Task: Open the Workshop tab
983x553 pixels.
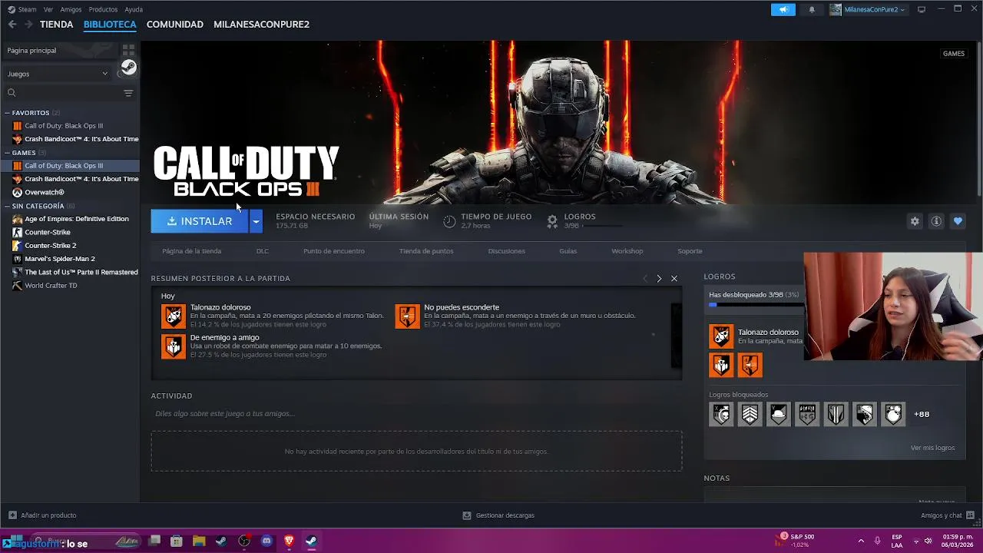Action: pos(627,251)
